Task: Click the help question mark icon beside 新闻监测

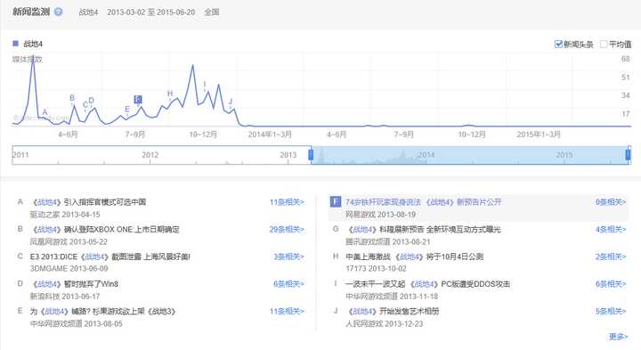Action: (x=59, y=12)
